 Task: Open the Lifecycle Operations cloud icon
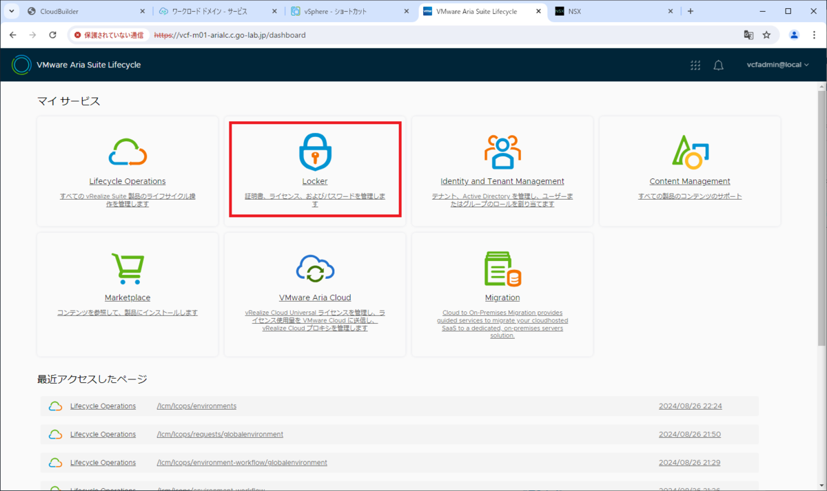[x=127, y=152]
